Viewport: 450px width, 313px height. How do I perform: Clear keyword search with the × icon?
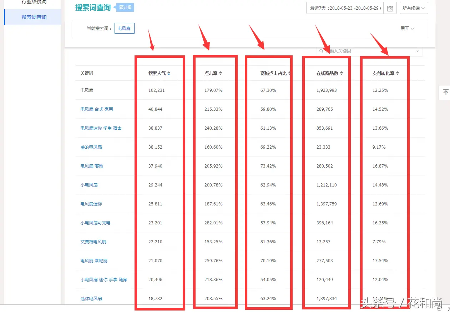[x=418, y=51]
